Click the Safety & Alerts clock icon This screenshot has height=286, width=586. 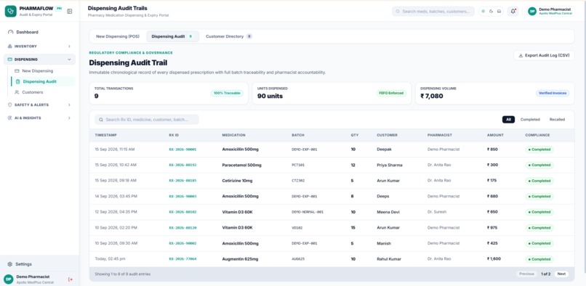(x=9, y=105)
